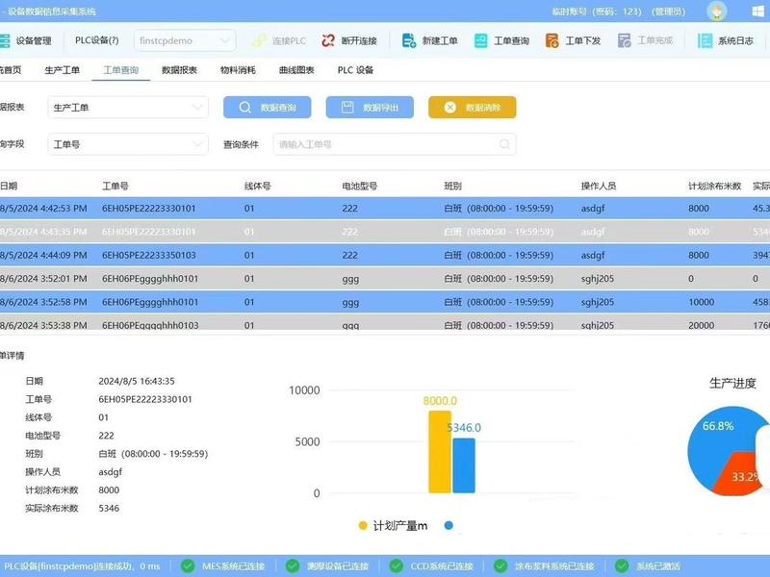
Task: Click the 电池型号 column header
Action: [360, 186]
